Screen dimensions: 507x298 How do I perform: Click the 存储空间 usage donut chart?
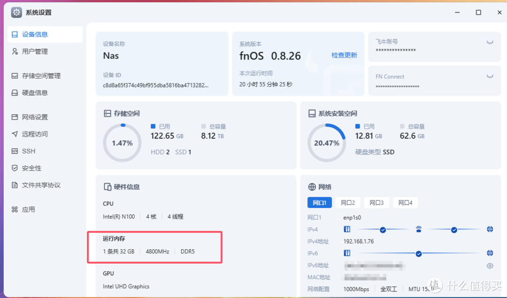click(122, 142)
